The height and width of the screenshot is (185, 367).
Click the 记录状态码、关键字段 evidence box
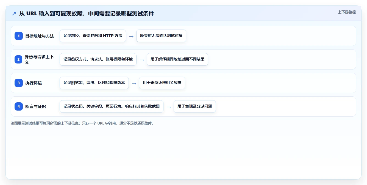[112, 106]
